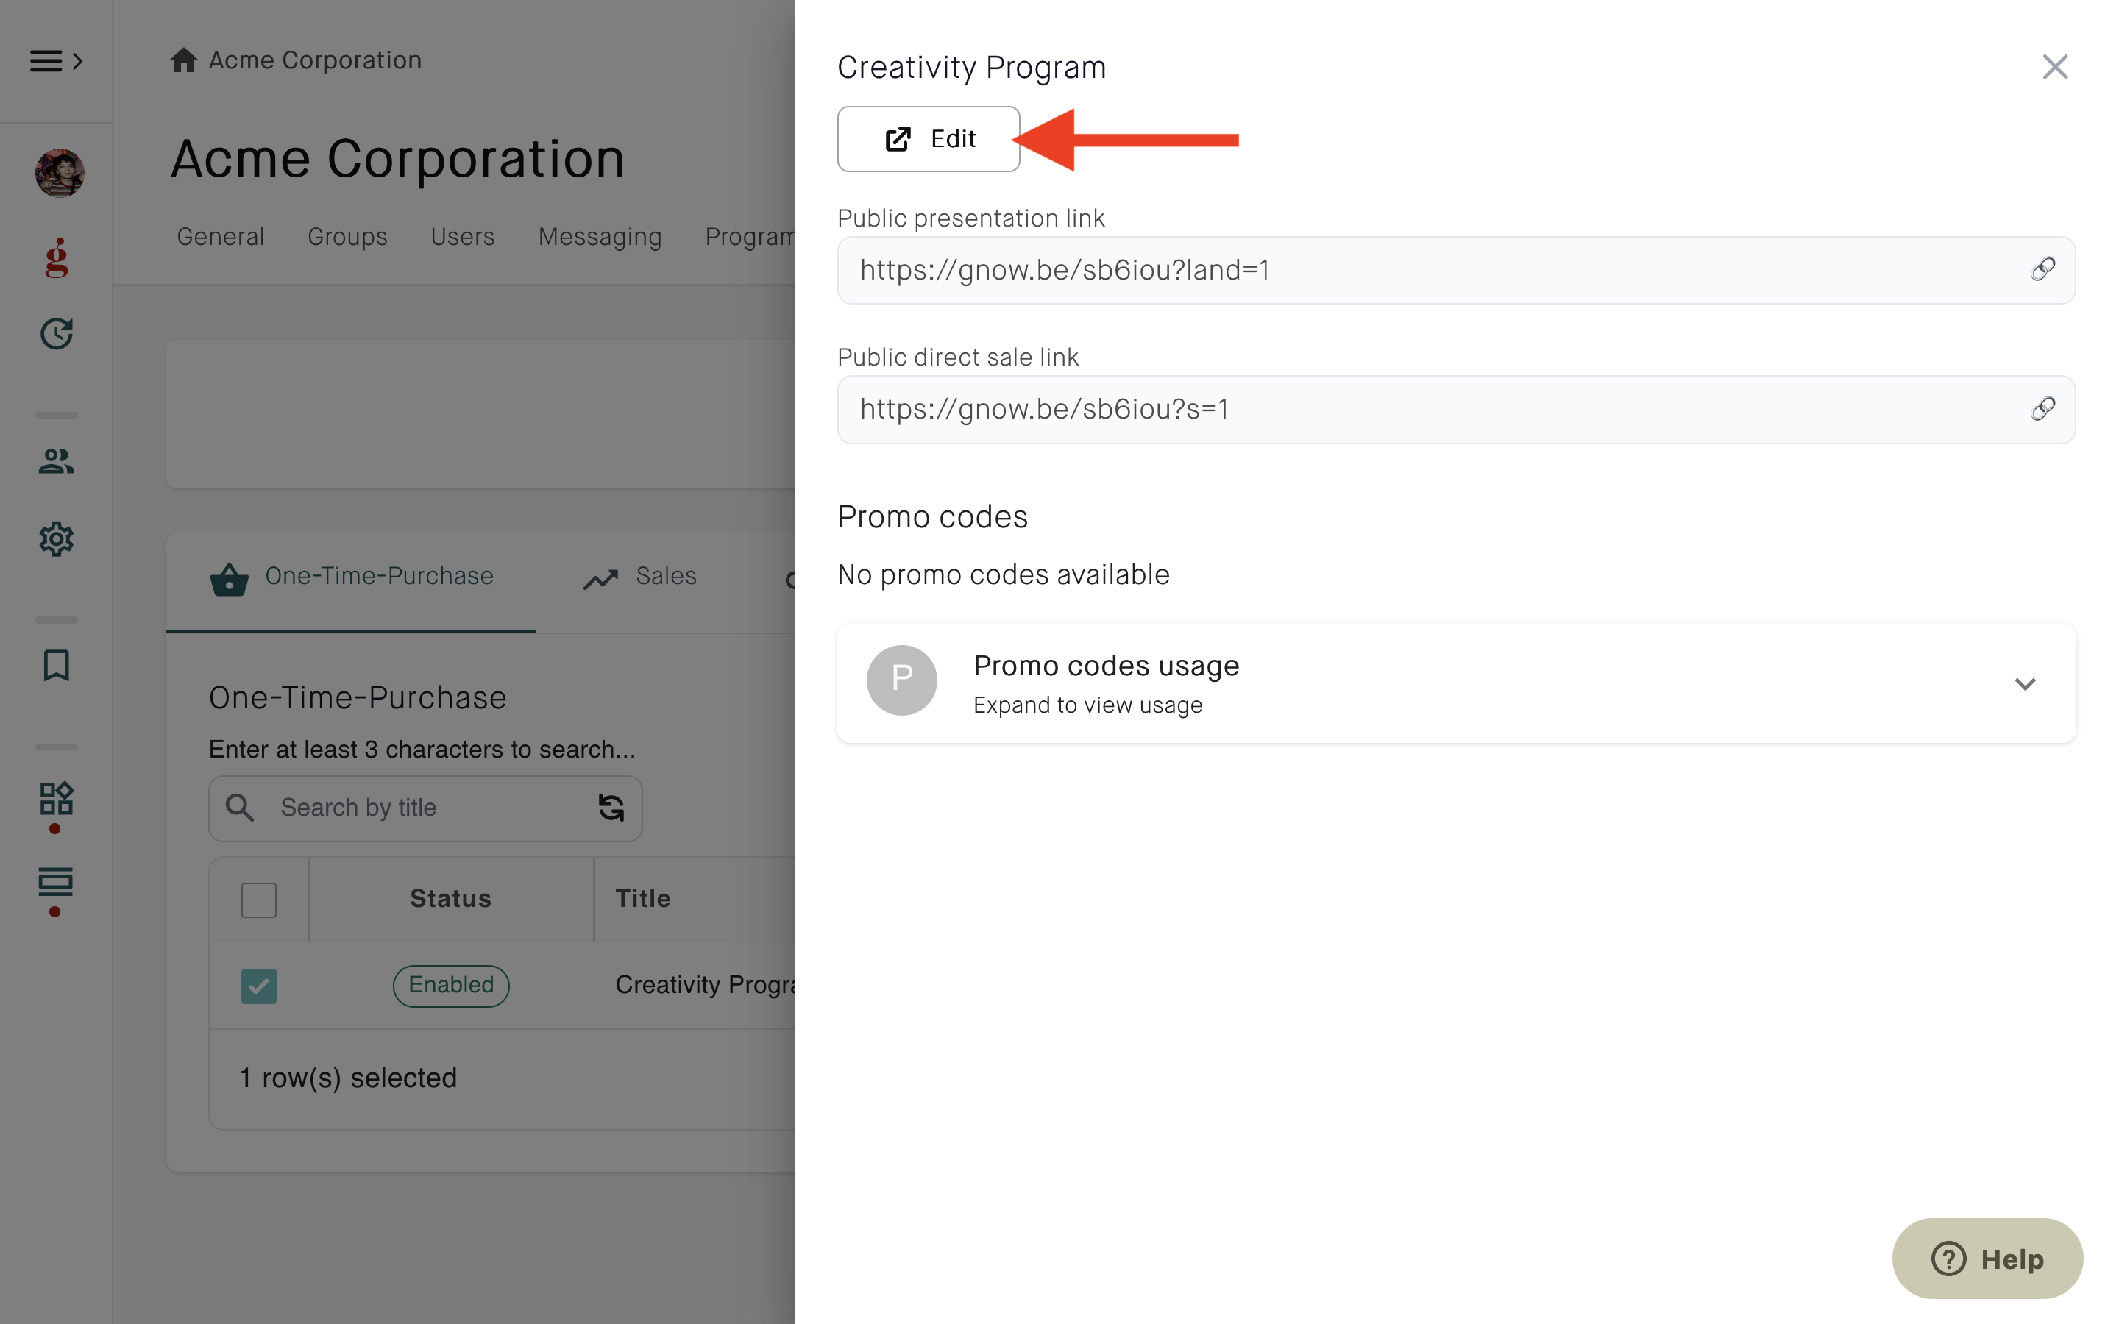Click the magnifier search icon
Screen dimensions: 2119x1324
pos(239,808)
